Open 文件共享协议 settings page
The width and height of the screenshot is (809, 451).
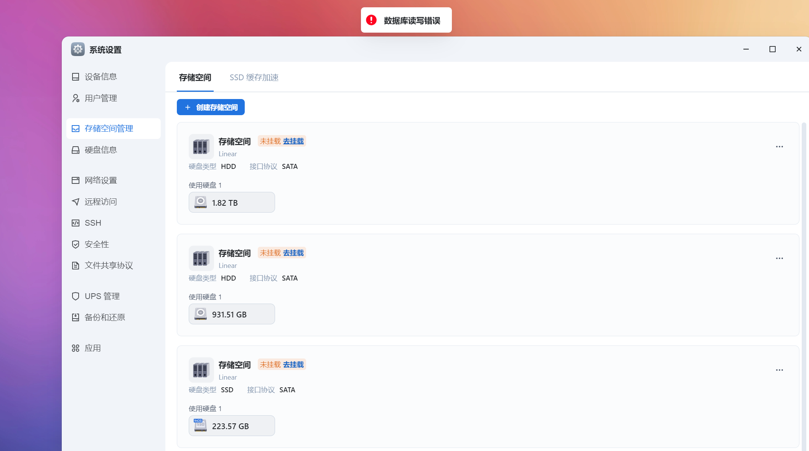point(113,266)
